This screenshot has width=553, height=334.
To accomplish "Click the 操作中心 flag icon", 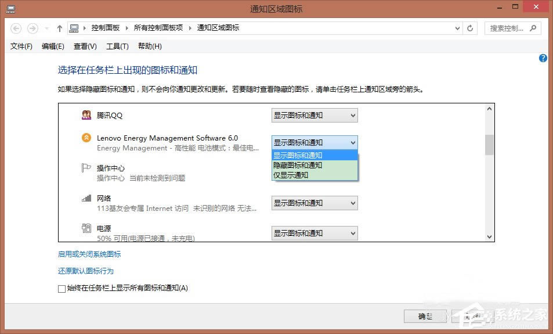I will tap(86, 168).
